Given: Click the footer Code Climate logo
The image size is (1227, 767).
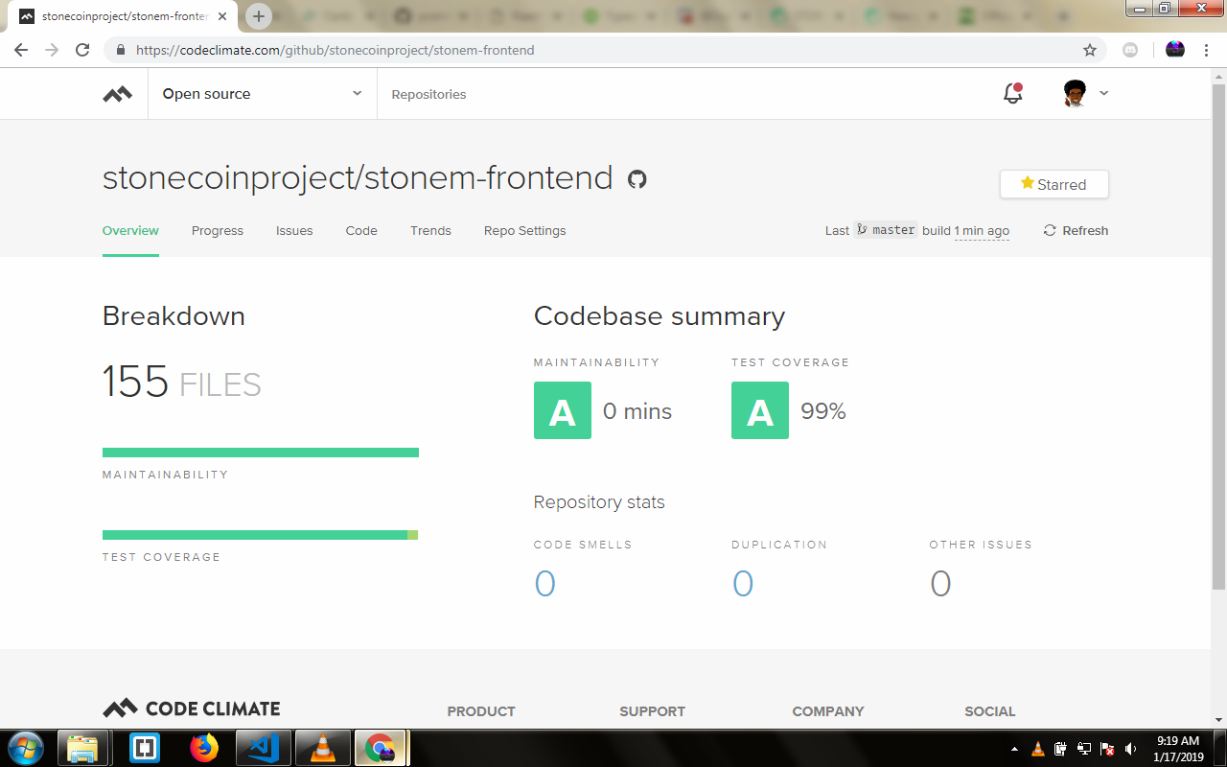Looking at the screenshot, I should point(192,709).
